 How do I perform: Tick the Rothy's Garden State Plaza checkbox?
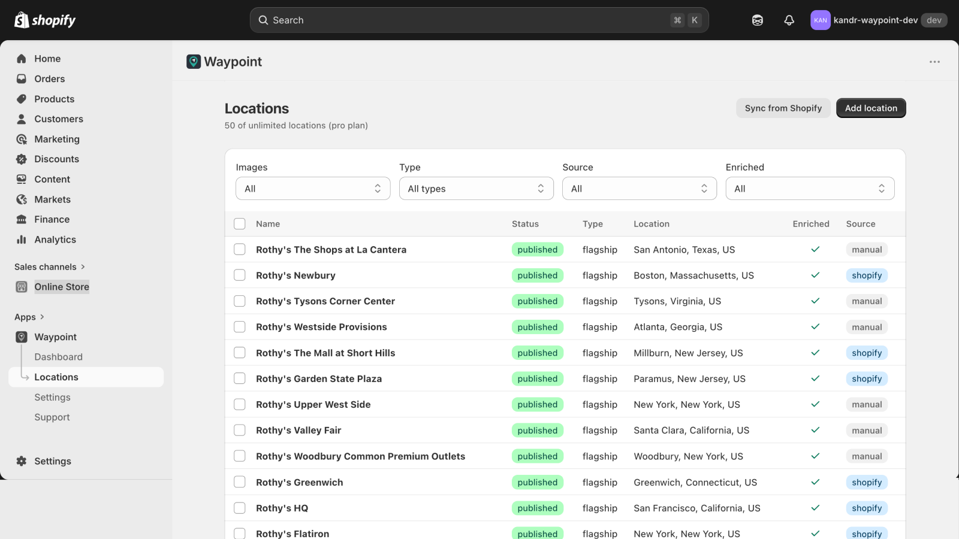point(240,378)
